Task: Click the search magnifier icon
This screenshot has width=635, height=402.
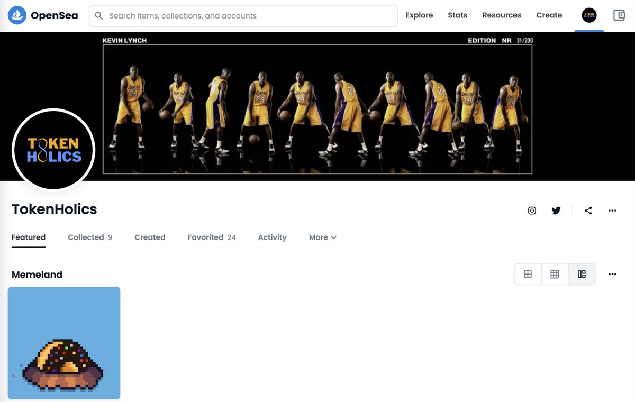Action: click(x=99, y=15)
